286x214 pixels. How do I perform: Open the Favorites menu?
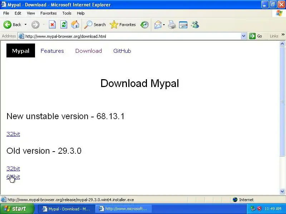[49, 13]
